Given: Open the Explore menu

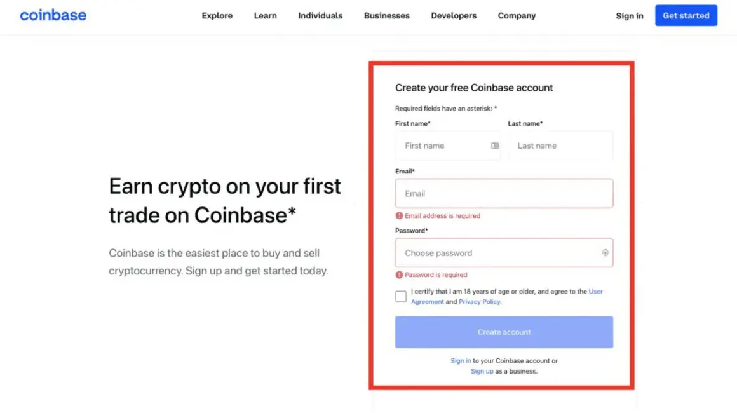Looking at the screenshot, I should (217, 15).
